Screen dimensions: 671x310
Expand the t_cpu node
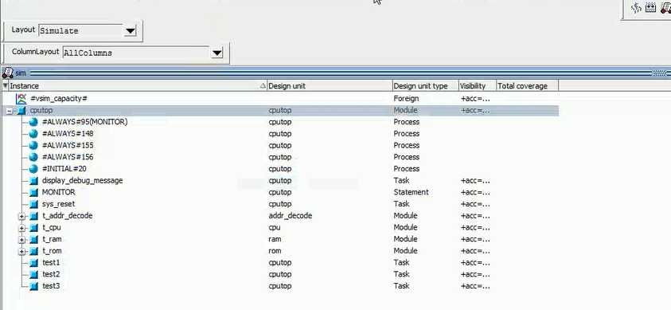point(21,228)
